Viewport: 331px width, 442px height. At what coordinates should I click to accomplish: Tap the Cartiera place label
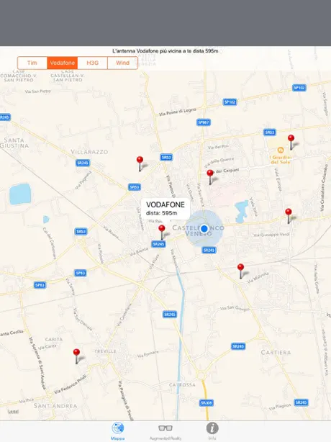tap(276, 352)
